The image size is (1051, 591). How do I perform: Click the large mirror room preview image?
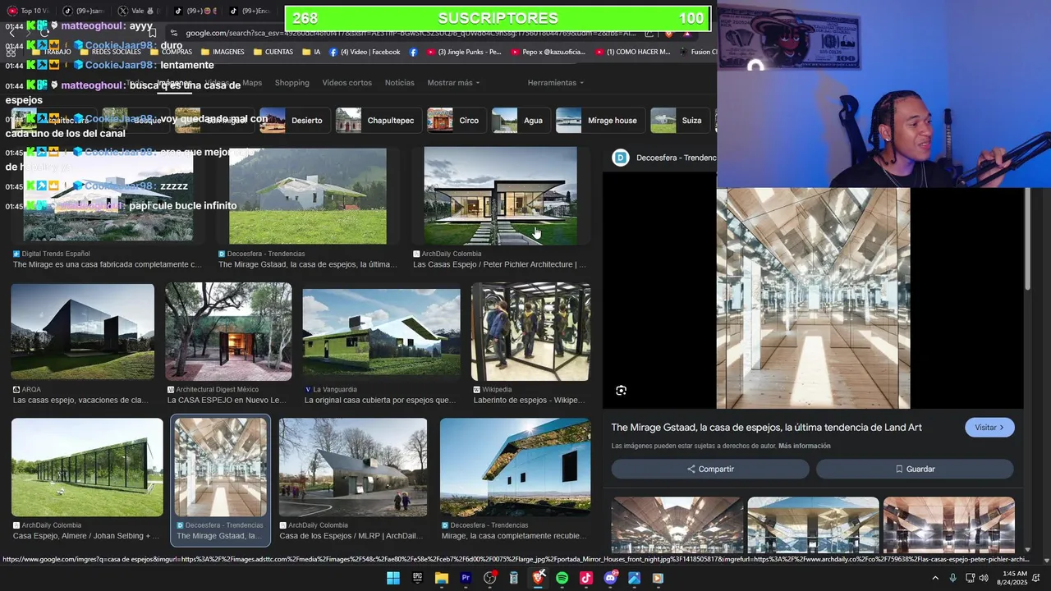[x=813, y=298]
